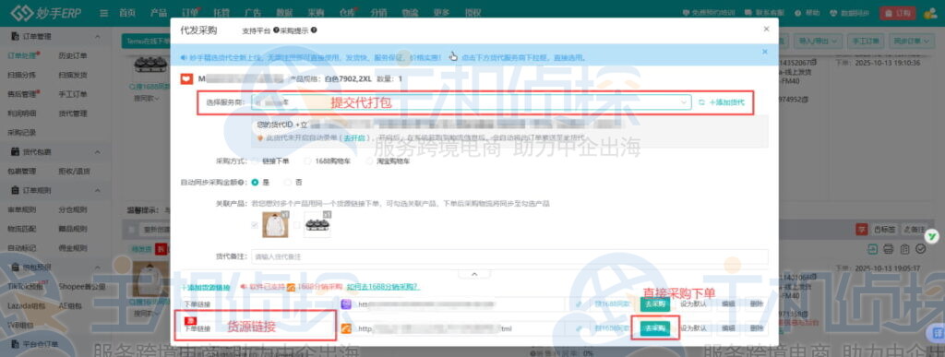Collapse the 货代包裹 sidebar section

tap(98, 151)
